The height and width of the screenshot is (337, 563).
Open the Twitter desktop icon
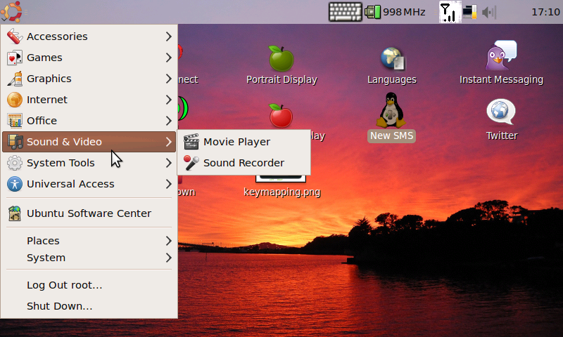coord(501,112)
